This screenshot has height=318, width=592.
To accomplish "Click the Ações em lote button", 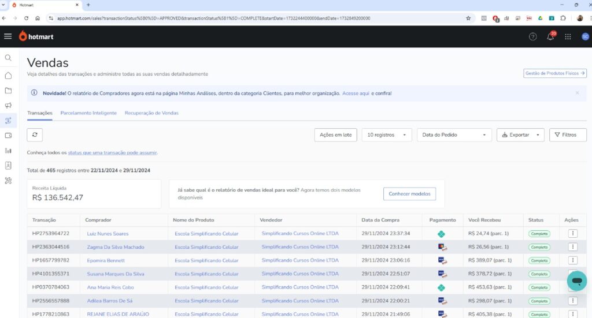I will tap(336, 134).
